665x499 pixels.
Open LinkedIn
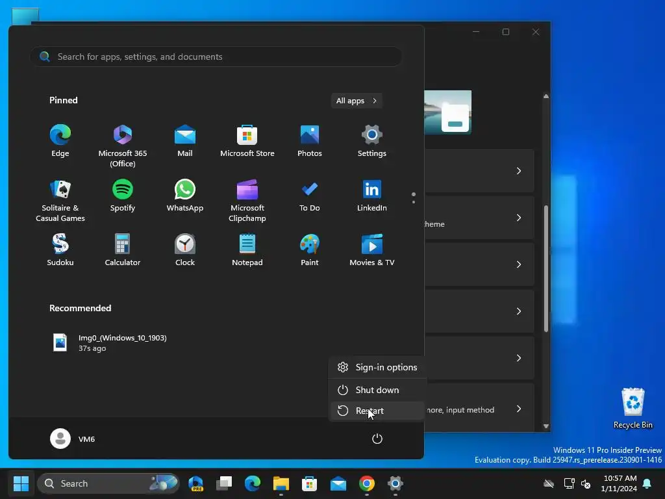pyautogui.click(x=372, y=196)
